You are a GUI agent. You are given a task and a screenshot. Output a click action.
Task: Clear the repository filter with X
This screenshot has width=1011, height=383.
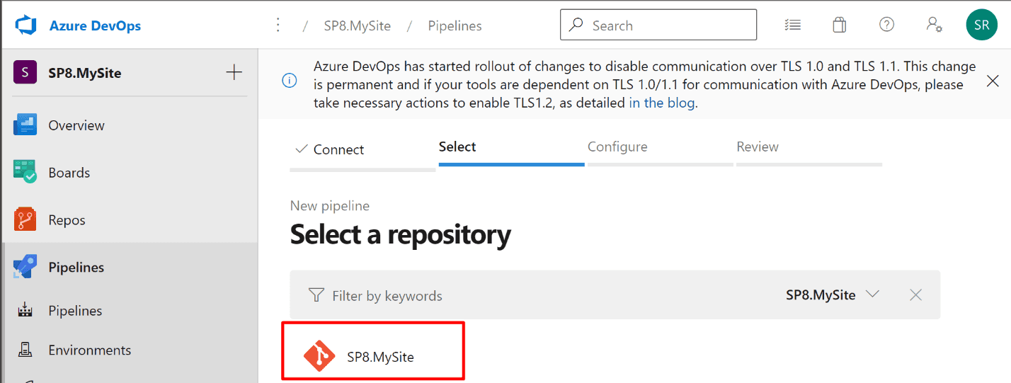tap(915, 295)
